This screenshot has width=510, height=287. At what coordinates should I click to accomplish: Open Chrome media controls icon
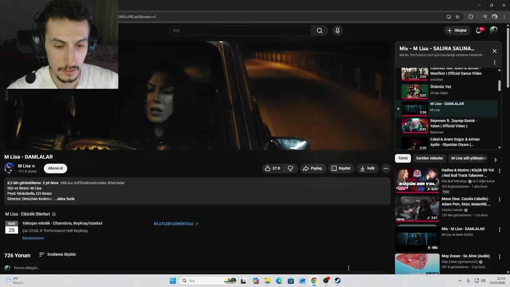point(485,17)
